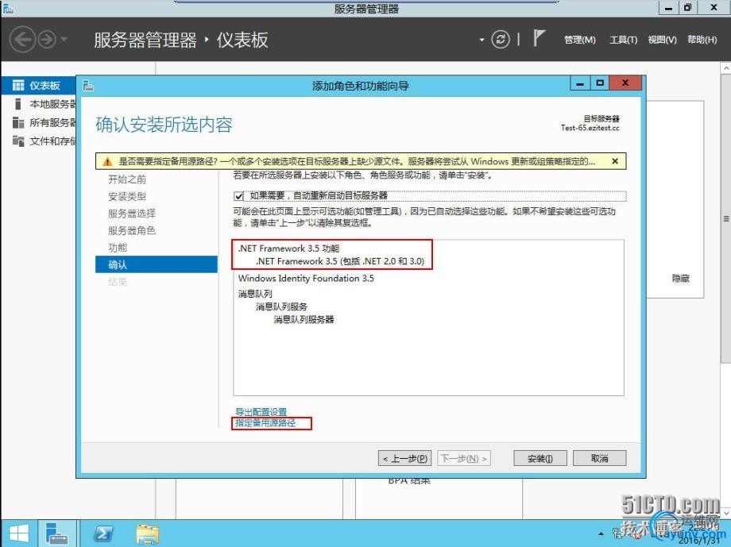Open the navigation history dropdown arrow
Screen dimensions: 731x547
click(x=64, y=40)
